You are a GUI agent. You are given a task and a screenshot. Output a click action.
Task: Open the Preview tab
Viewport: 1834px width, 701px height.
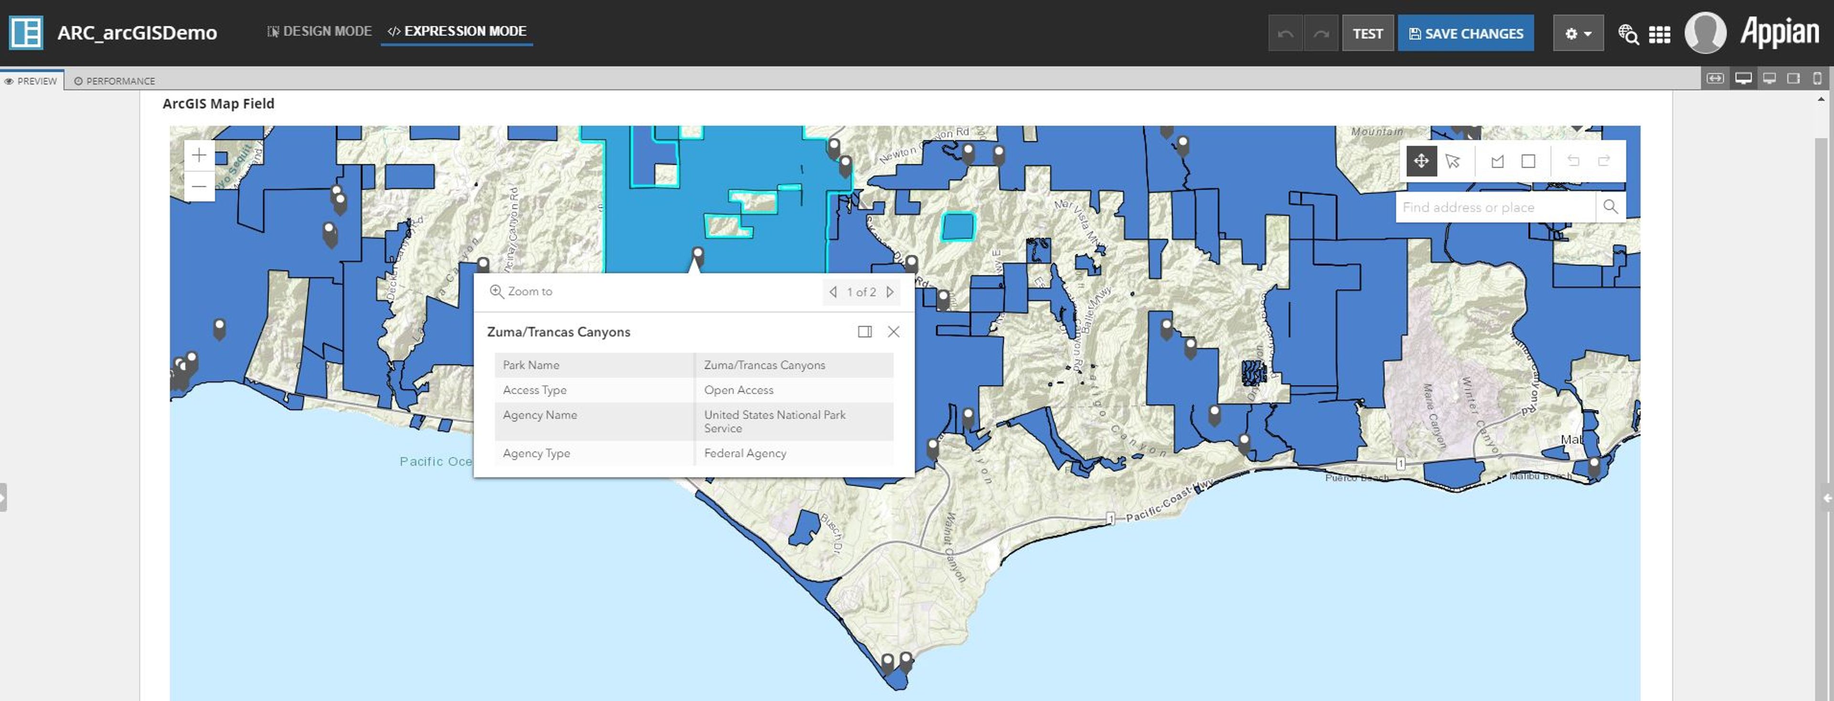32,81
